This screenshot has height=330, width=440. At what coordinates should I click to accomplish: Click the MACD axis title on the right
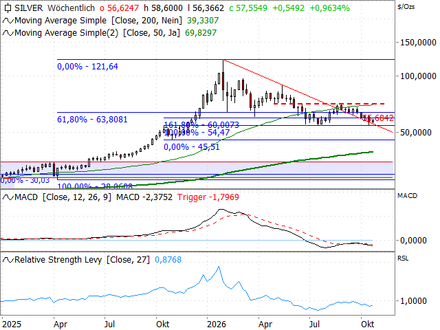(x=408, y=196)
